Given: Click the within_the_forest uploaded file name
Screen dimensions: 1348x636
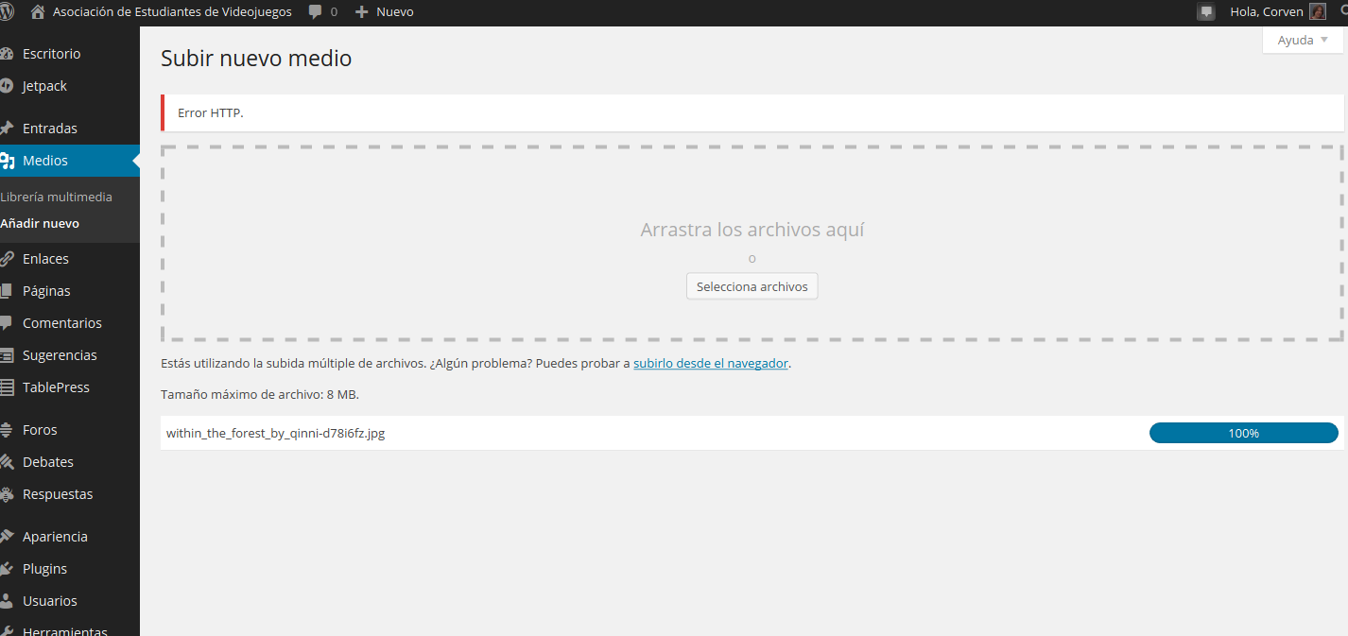Looking at the screenshot, I should tap(275, 433).
